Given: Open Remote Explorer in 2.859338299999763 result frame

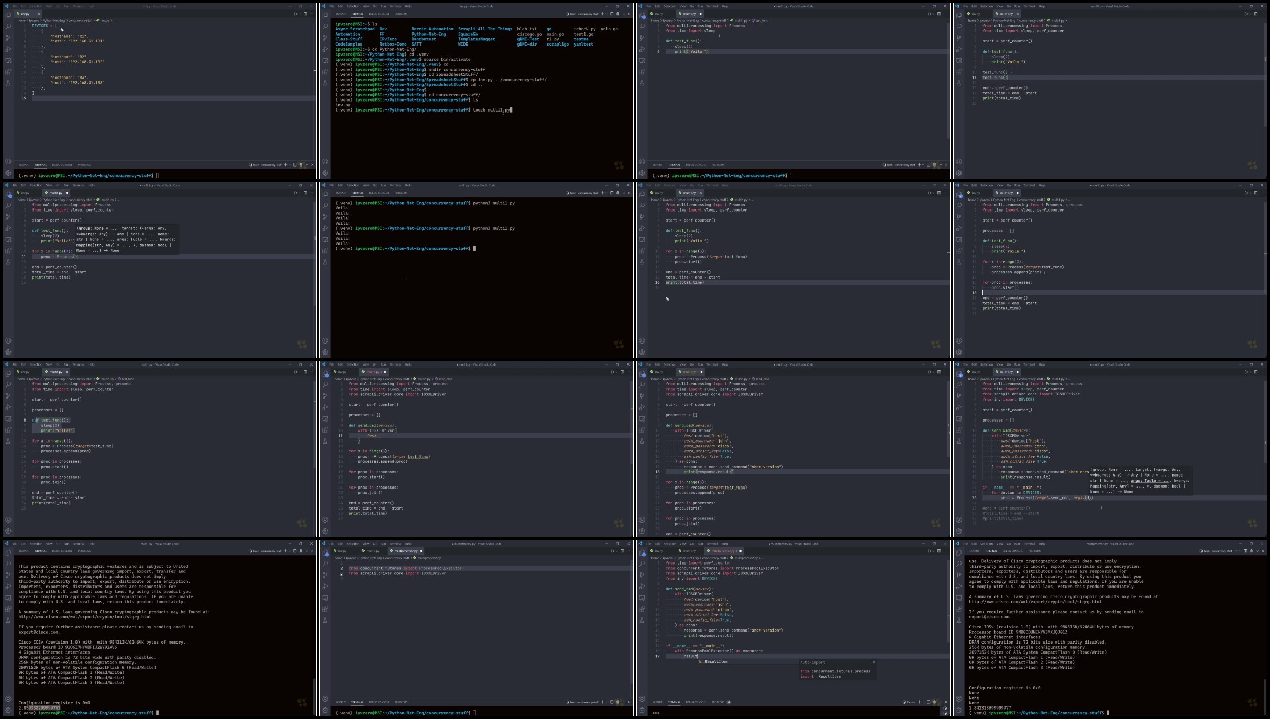Looking at the screenshot, I should point(8,598).
